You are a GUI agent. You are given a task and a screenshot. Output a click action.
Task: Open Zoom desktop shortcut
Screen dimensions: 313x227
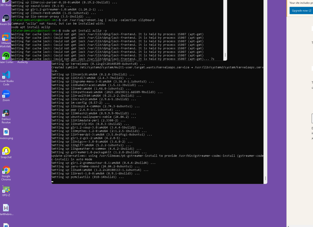tap(6, 96)
